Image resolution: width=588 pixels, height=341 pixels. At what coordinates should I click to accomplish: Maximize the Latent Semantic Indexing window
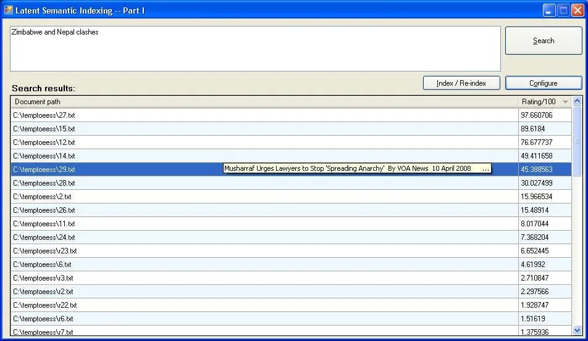(563, 10)
